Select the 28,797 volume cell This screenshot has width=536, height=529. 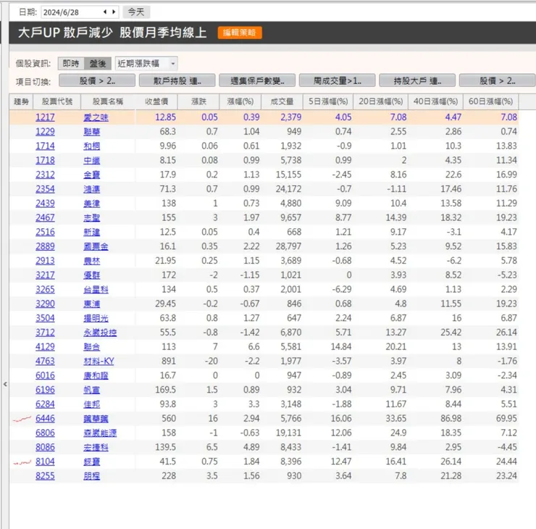pyautogui.click(x=288, y=246)
